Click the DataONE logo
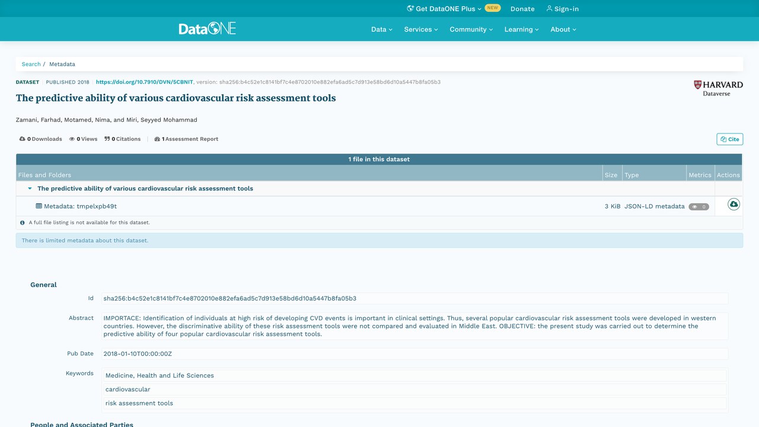759x427 pixels. [207, 28]
